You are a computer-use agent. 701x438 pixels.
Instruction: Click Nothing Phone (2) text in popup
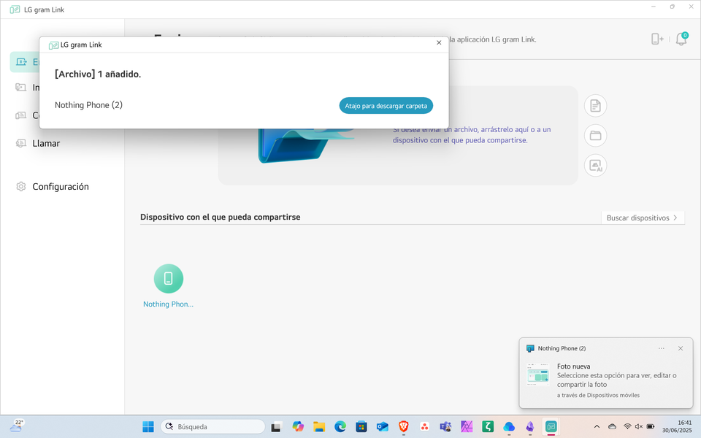[88, 105]
